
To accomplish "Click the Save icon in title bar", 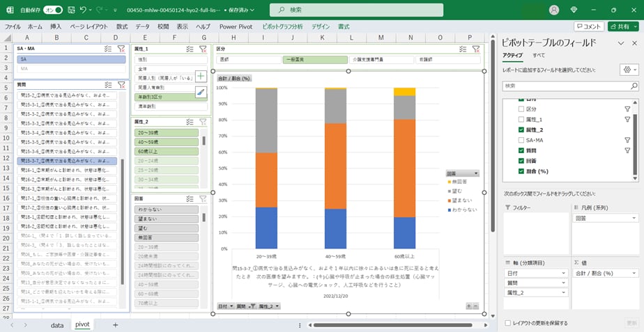I will coord(70,10).
